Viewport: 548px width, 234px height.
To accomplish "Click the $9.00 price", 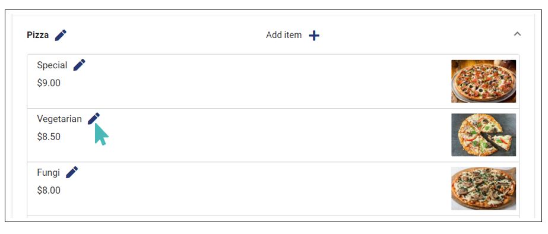I will (49, 83).
